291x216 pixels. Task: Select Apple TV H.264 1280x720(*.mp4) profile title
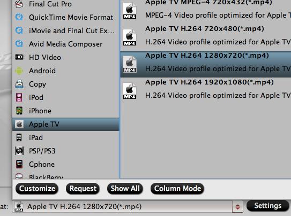point(207,56)
